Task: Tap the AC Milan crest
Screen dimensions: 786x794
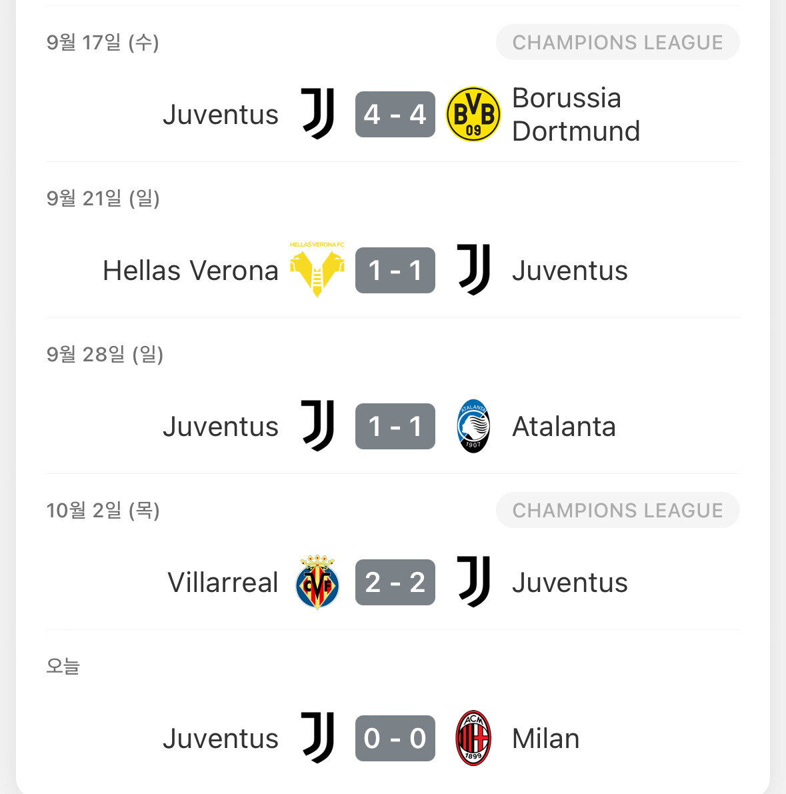Action: (x=473, y=738)
